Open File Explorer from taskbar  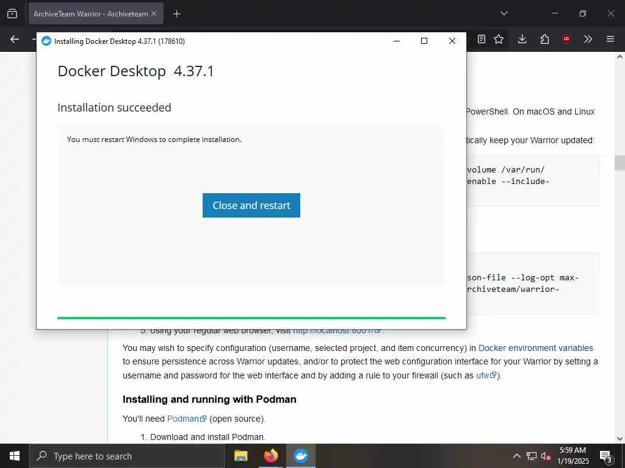(240, 456)
